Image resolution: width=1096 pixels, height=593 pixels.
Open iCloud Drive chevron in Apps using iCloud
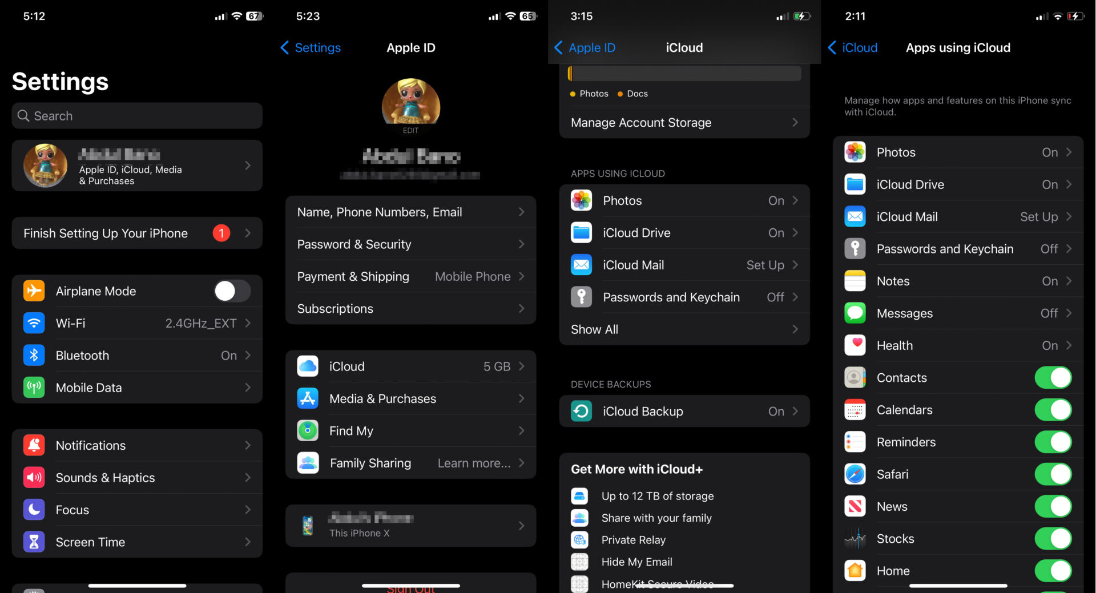click(x=1069, y=184)
